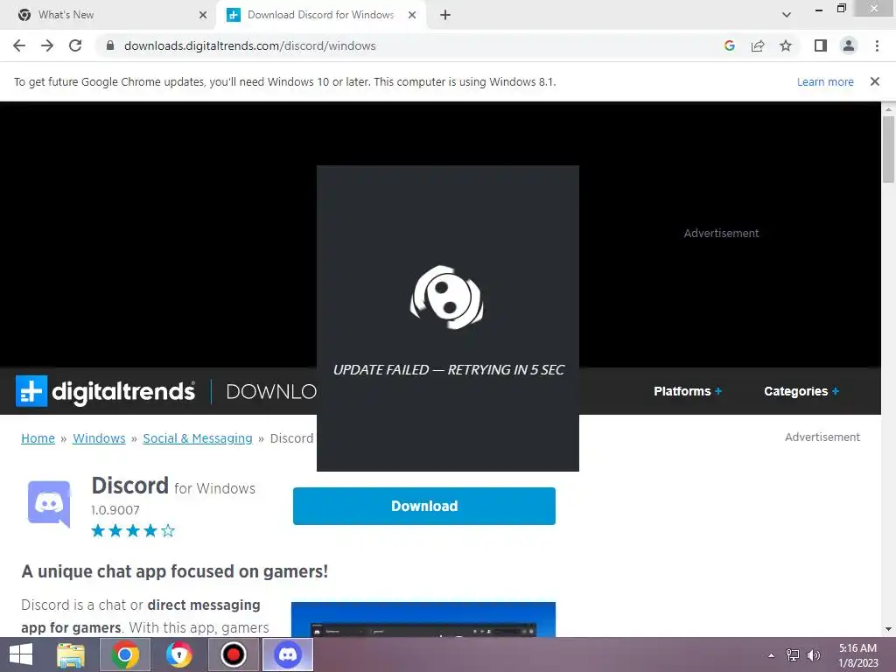View site lock information

(110, 45)
